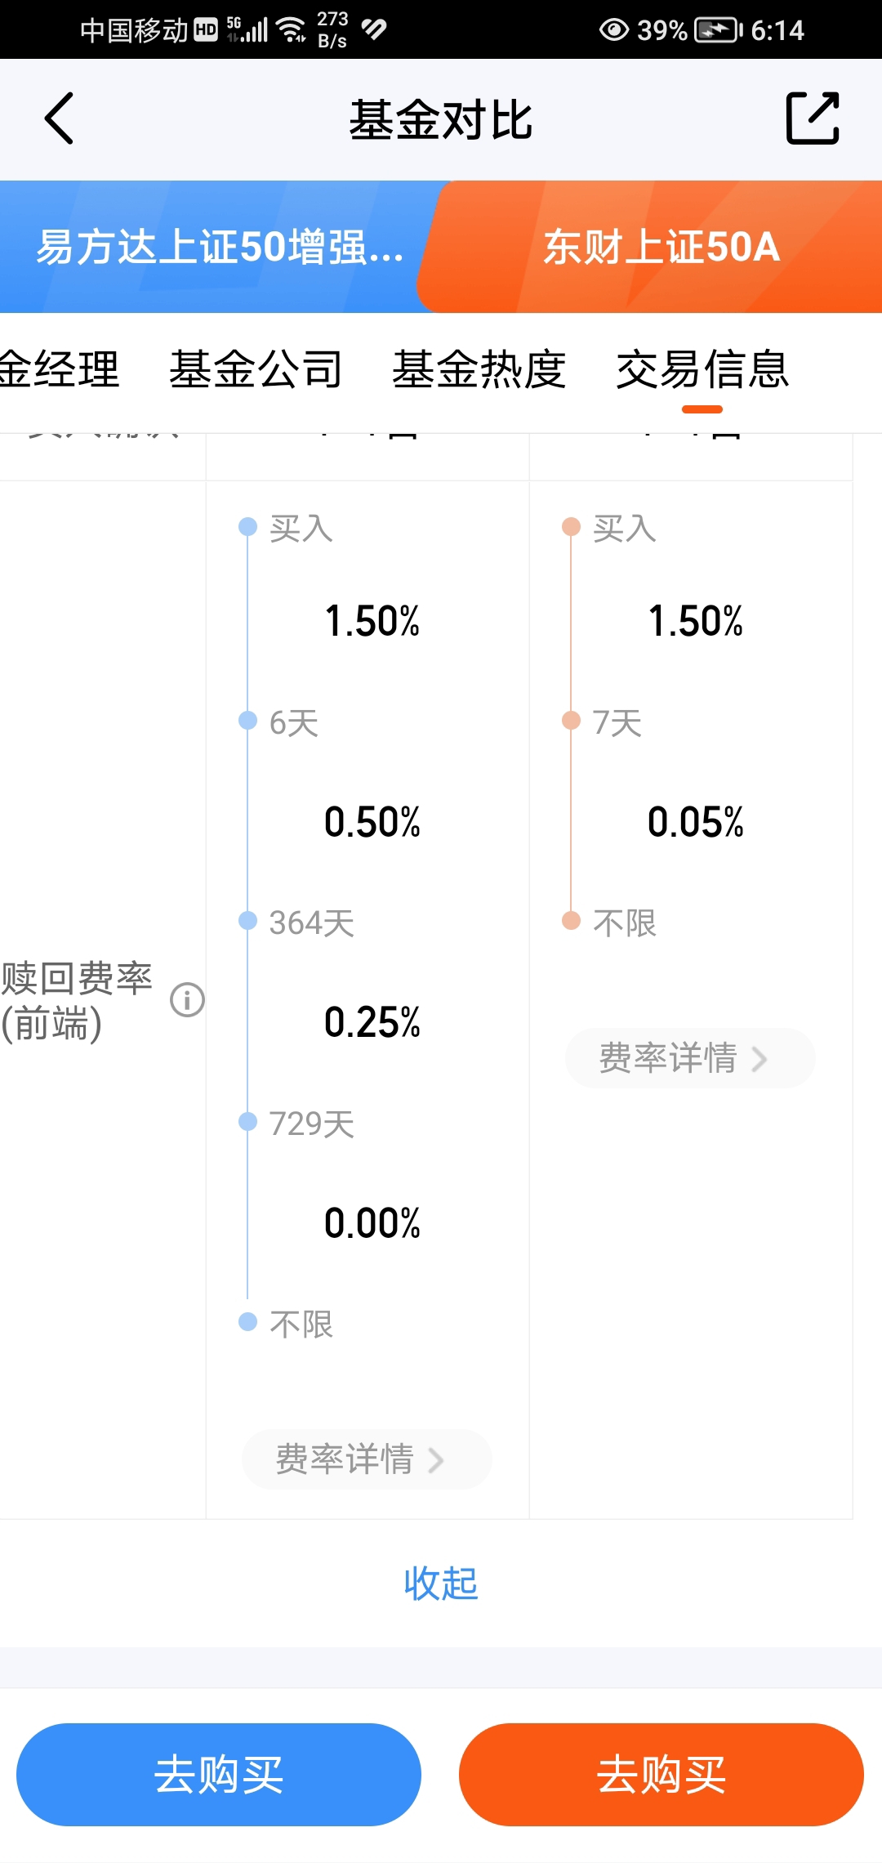Select 东财上证50A fund header
The width and height of the screenshot is (882, 1863).
coord(661,247)
